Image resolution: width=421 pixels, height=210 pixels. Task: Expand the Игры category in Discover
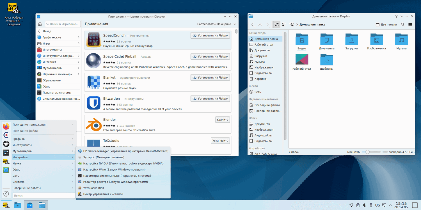pyautogui.click(x=79, y=44)
